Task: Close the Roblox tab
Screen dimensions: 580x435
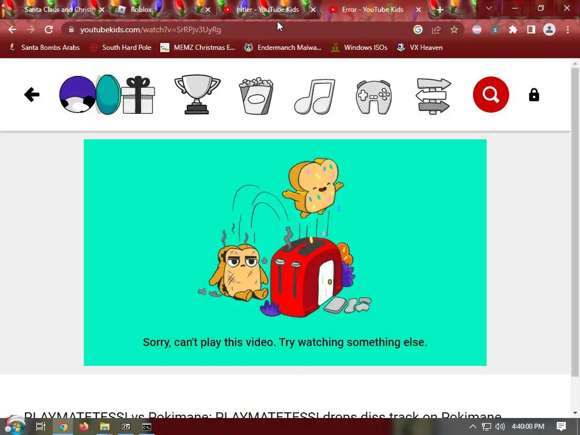Action: 208,10
